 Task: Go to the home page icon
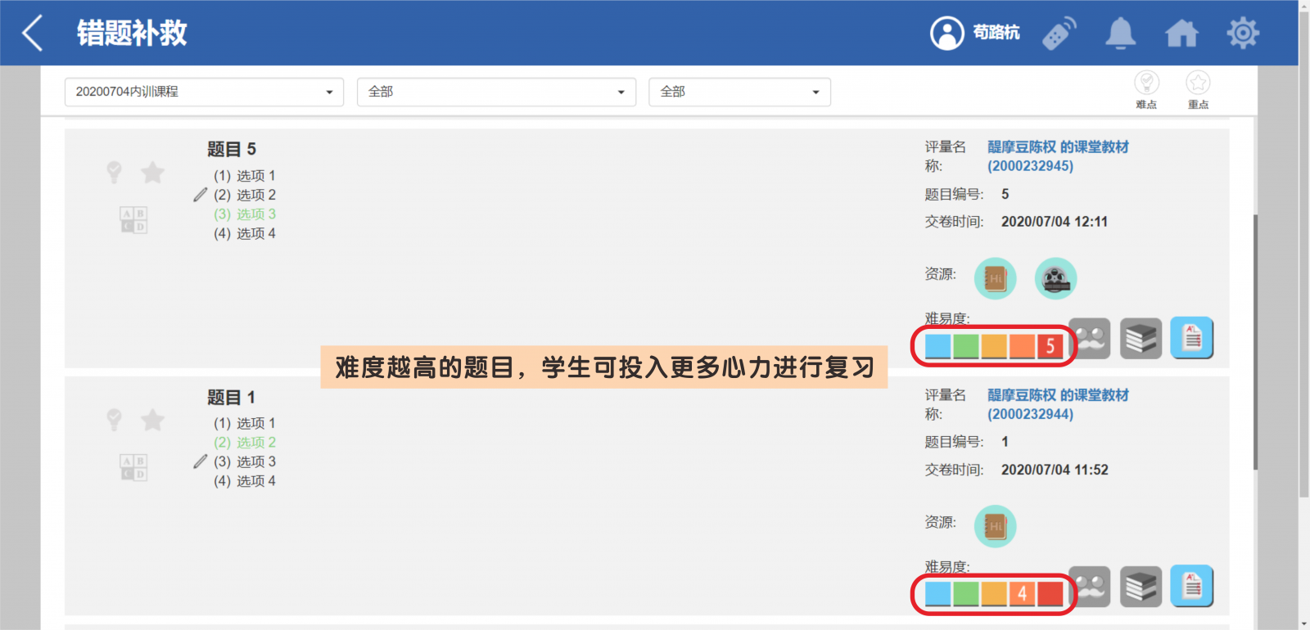[1181, 34]
